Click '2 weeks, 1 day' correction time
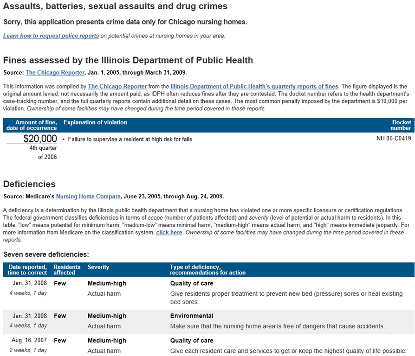415x356 pixels. click(28, 350)
